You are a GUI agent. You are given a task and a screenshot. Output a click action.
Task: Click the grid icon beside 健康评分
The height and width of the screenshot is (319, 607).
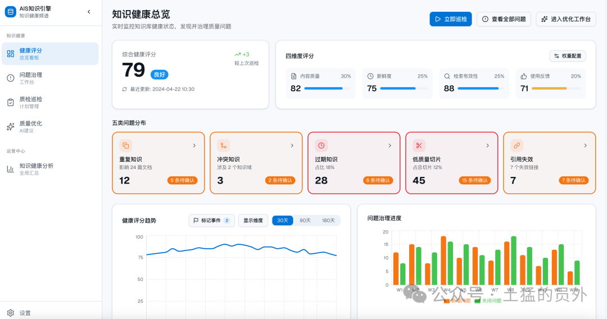pyautogui.click(x=11, y=54)
